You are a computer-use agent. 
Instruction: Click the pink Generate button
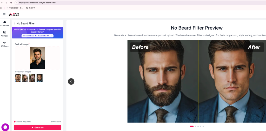pyautogui.click(x=37, y=127)
